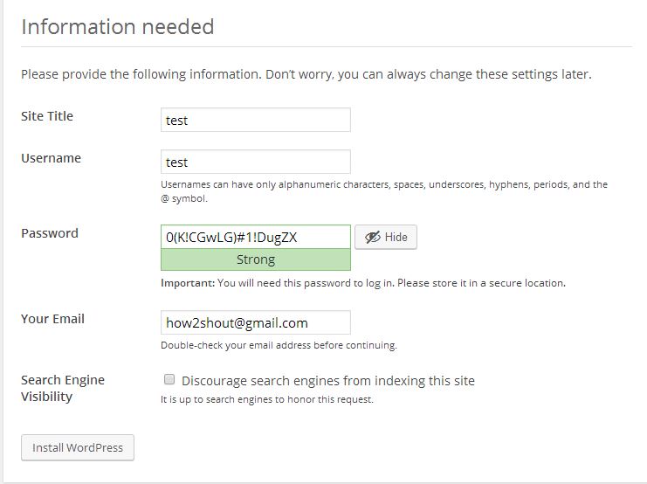Click the crossed-out eye icon beside Hide

coord(373,238)
